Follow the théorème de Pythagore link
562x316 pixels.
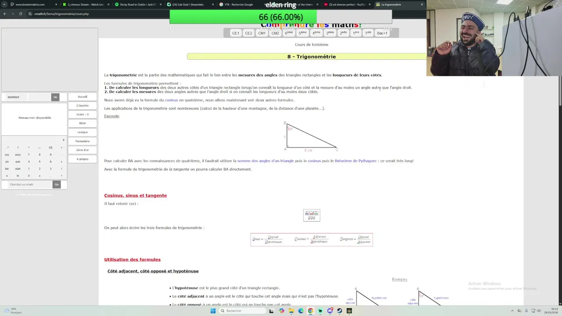[x=356, y=161]
